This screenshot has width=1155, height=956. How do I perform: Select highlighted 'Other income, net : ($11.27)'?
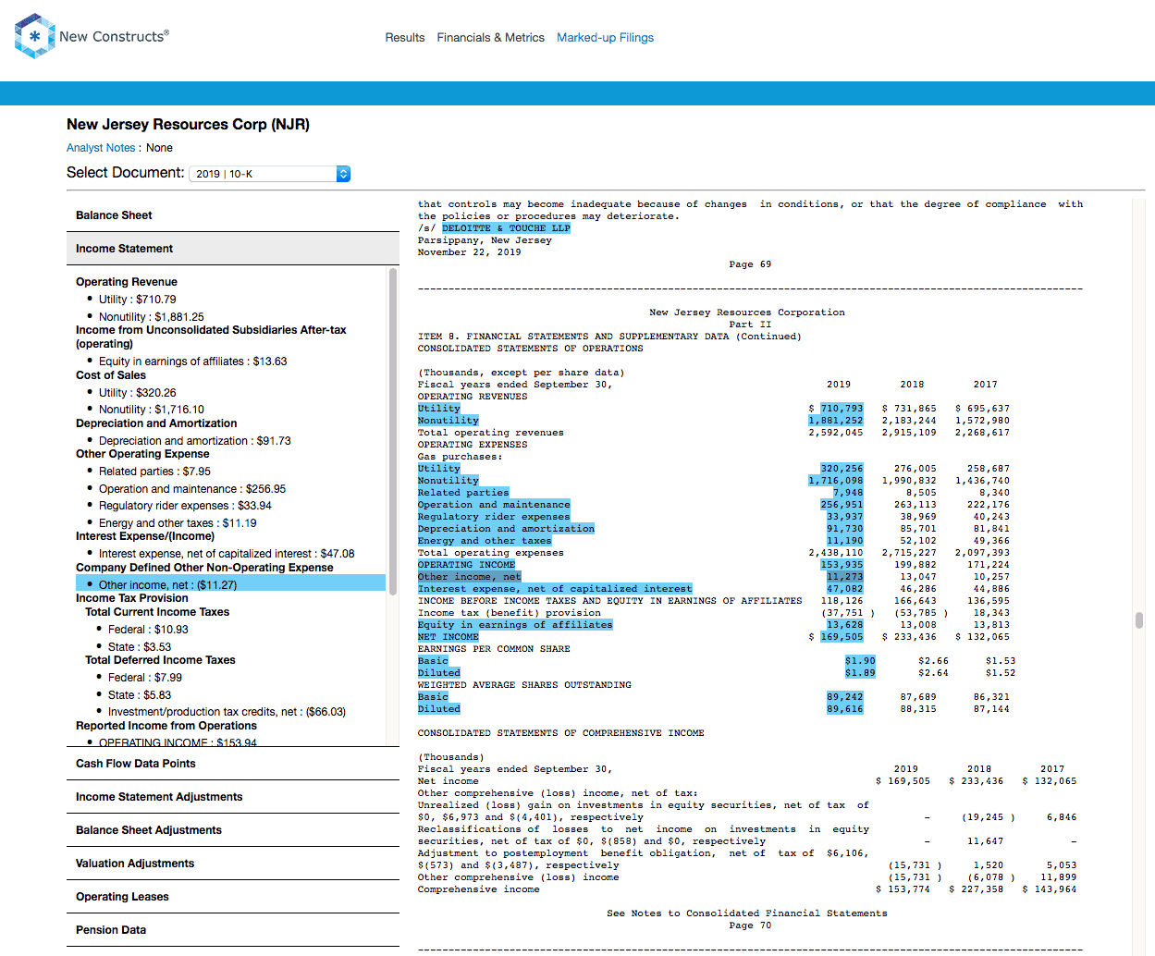pyautogui.click(x=230, y=584)
